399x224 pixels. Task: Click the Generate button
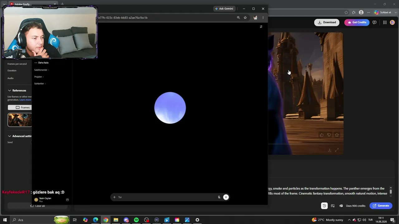pyautogui.click(x=381, y=206)
